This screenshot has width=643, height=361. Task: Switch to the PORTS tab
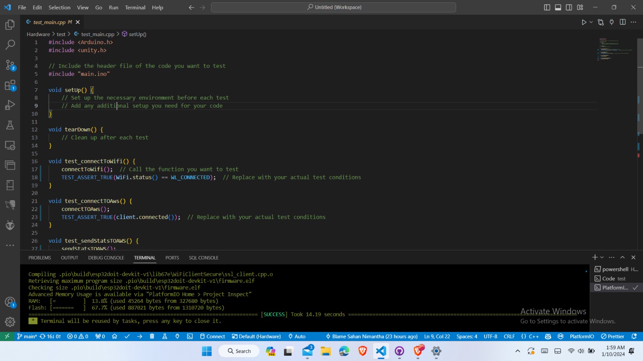click(172, 258)
